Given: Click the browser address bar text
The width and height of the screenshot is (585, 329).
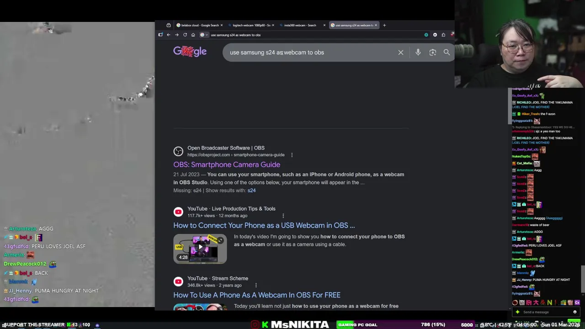Looking at the screenshot, I should [235, 35].
